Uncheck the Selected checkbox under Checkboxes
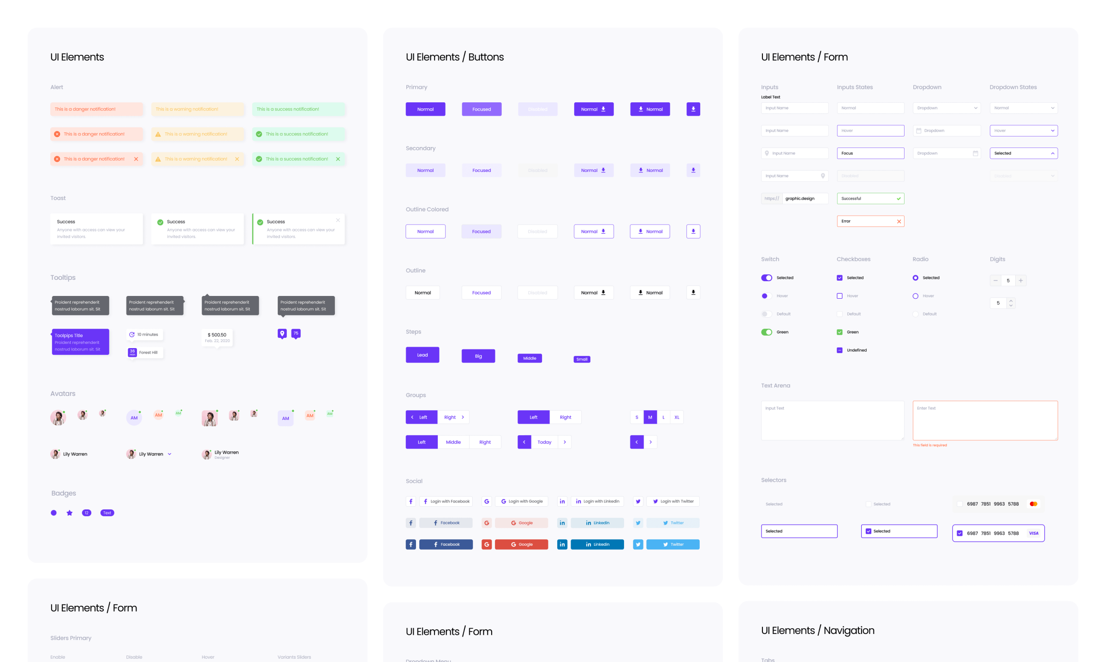Image resolution: width=1107 pixels, height=662 pixels. [840, 278]
